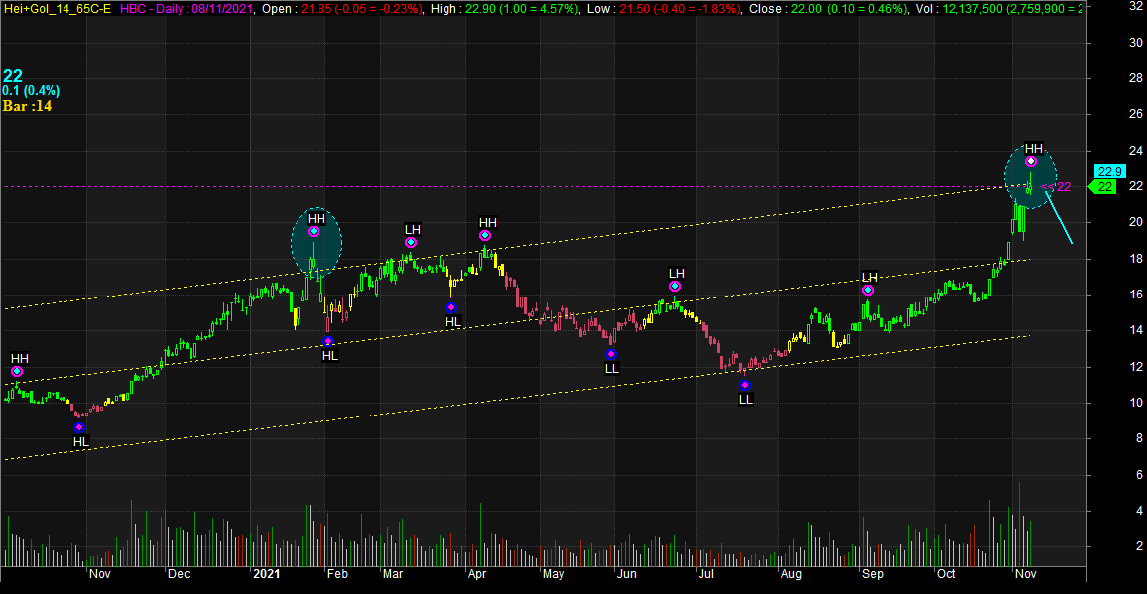Image resolution: width=1147 pixels, height=594 pixels.
Task: Click the HH marker inside the November 2021 ellipse
Action: (x=1031, y=161)
